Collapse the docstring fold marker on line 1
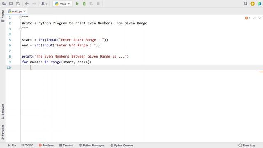This screenshot has width=263, height=148. click(20, 18)
